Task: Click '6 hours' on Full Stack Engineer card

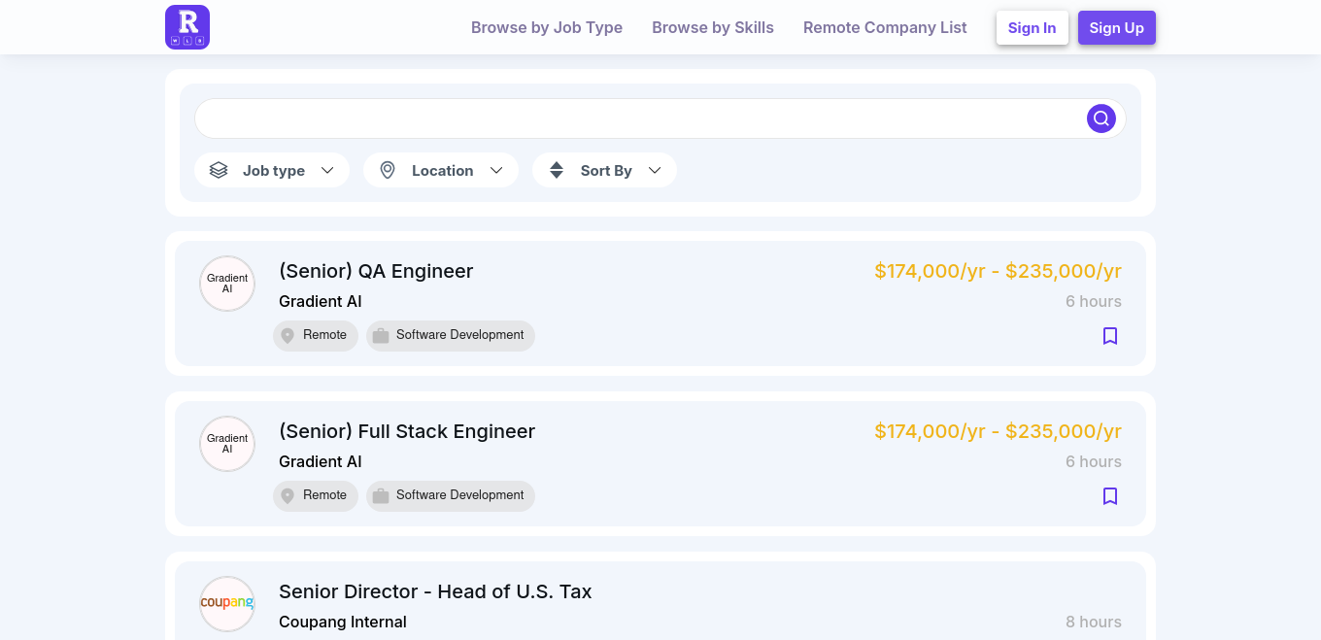Action: coord(1094,461)
